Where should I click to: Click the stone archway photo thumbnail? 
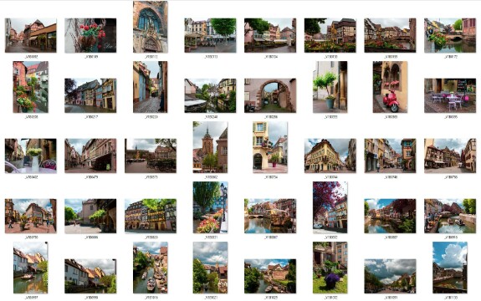[270, 95]
